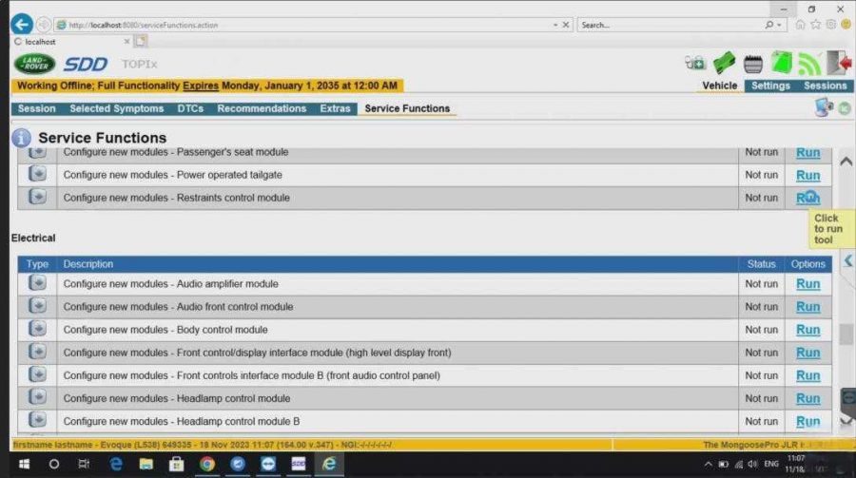Click the browser back arrow button

coord(21,25)
